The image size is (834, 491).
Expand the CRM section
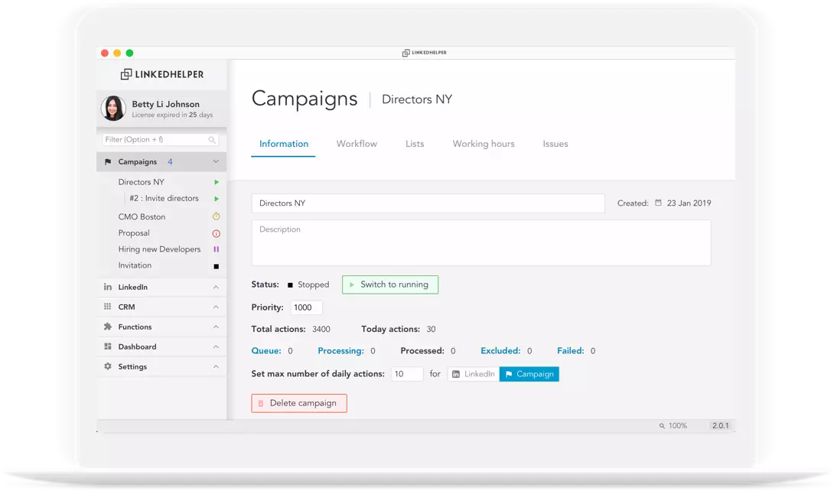(217, 307)
